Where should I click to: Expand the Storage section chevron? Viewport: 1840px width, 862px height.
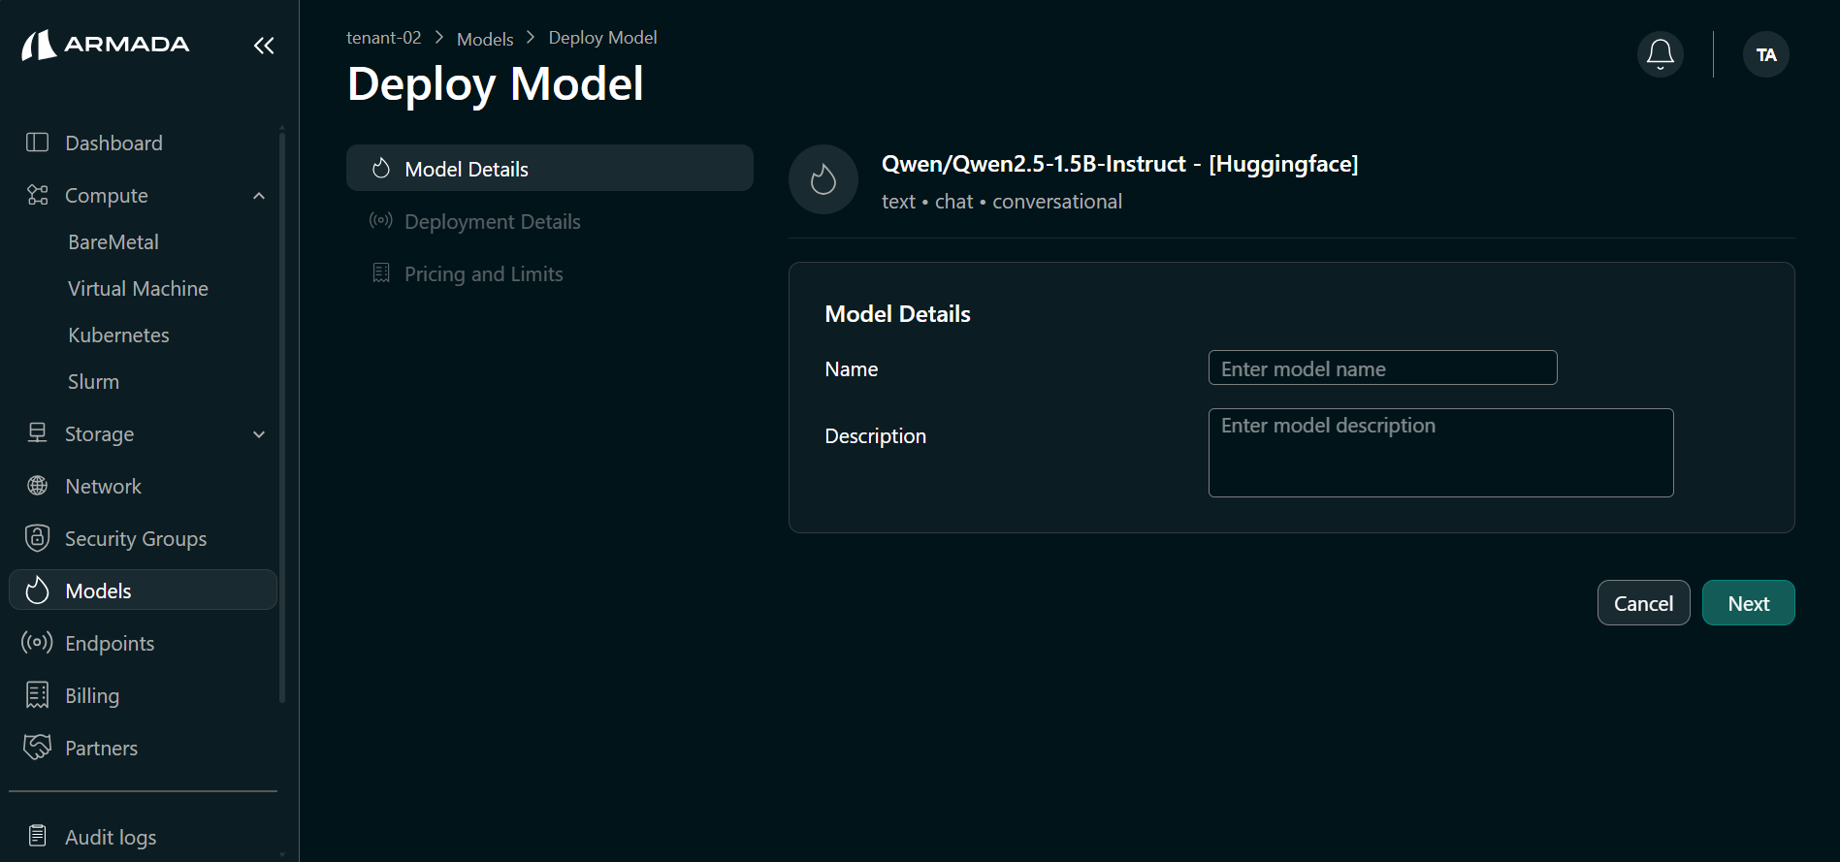(259, 434)
